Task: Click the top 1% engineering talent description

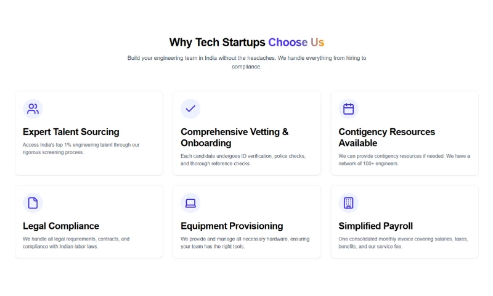Action: 81,149
